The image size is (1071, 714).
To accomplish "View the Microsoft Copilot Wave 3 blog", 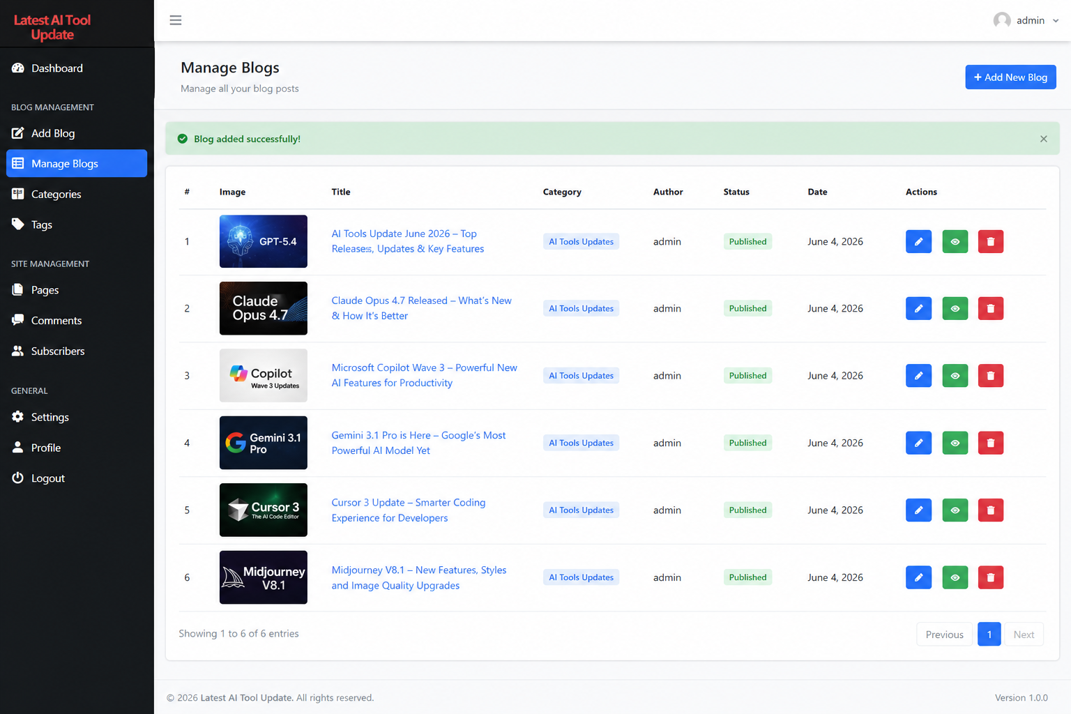I will click(955, 376).
